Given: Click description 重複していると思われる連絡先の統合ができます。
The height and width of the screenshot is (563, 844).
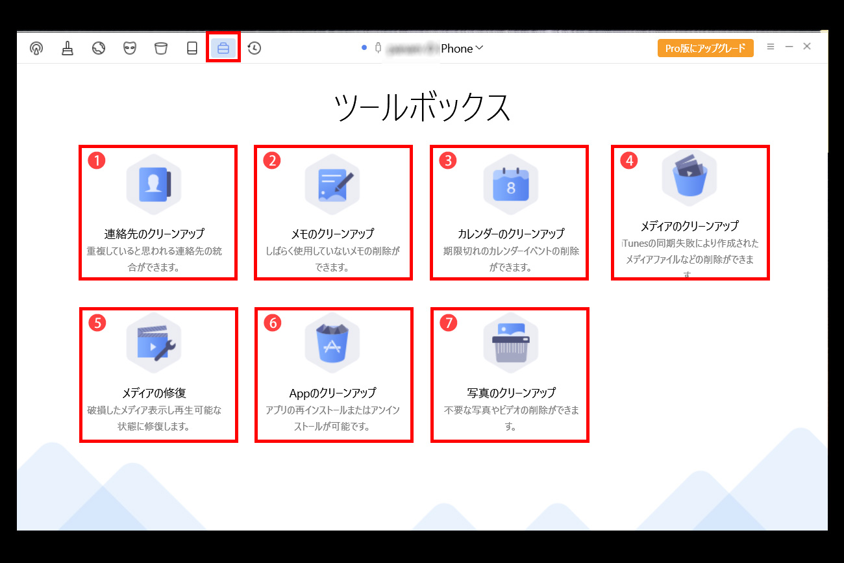Looking at the screenshot, I should (155, 258).
